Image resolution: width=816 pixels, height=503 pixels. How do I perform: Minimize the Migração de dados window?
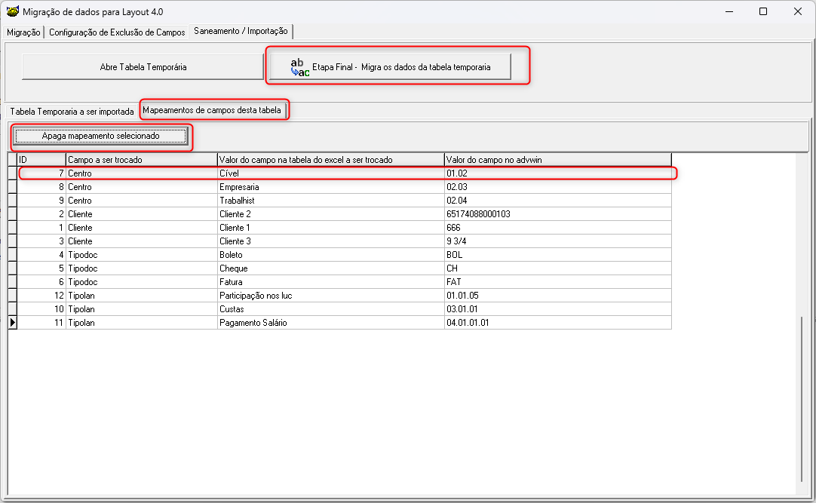(x=729, y=11)
